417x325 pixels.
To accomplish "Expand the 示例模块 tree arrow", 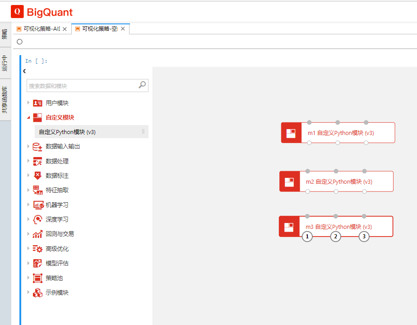I will 28,292.
